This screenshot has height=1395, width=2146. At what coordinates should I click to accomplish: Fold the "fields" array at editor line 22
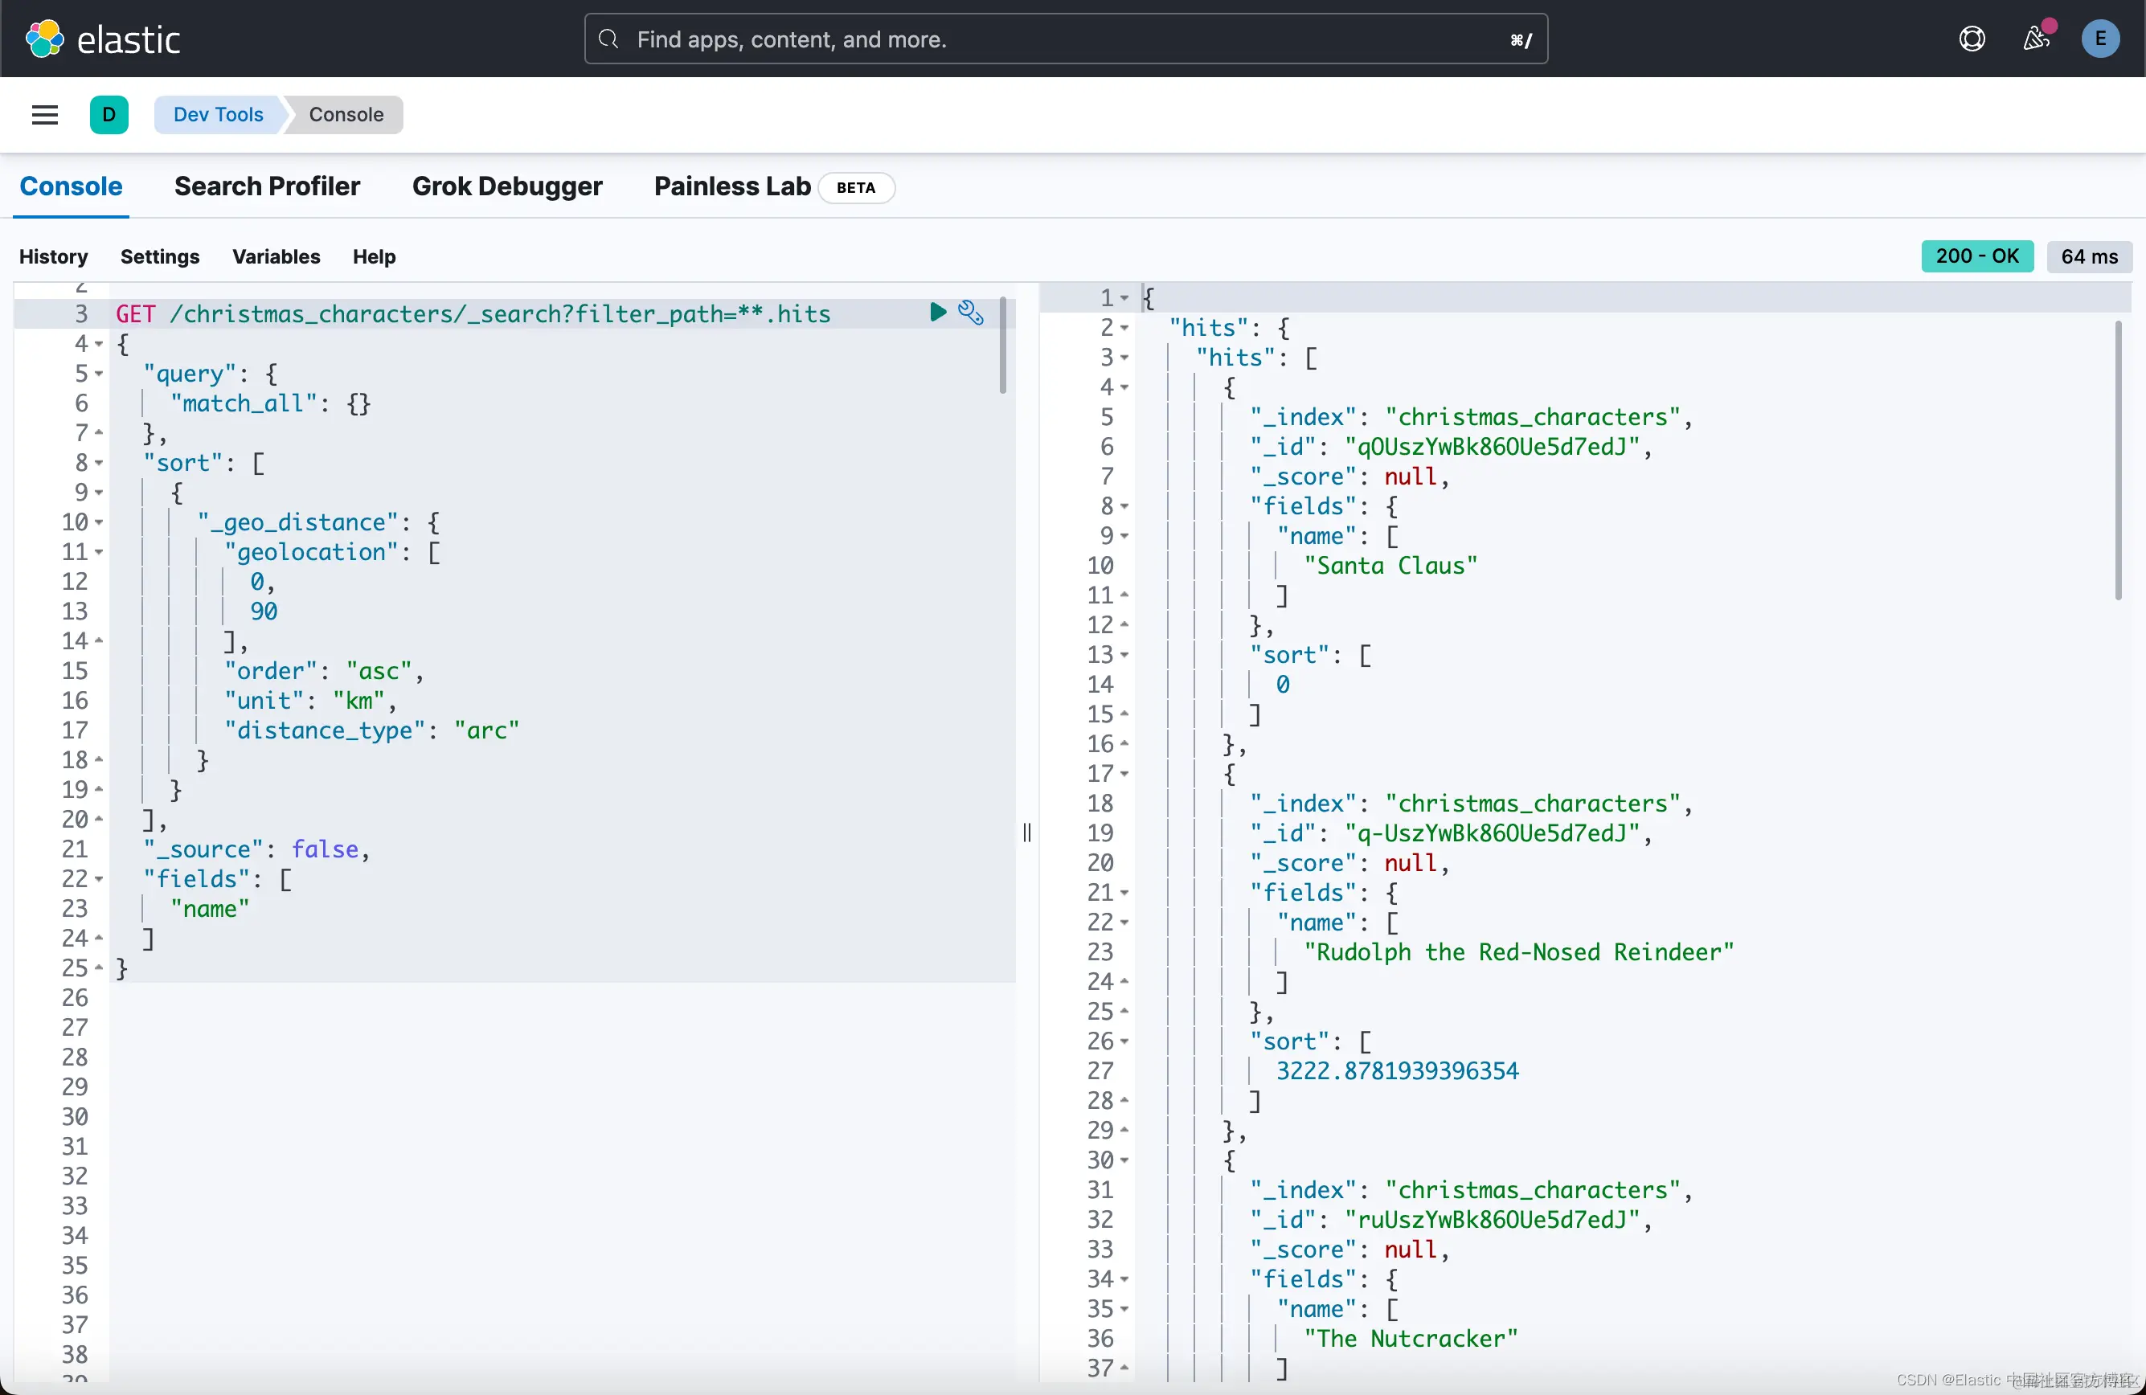tap(99, 878)
